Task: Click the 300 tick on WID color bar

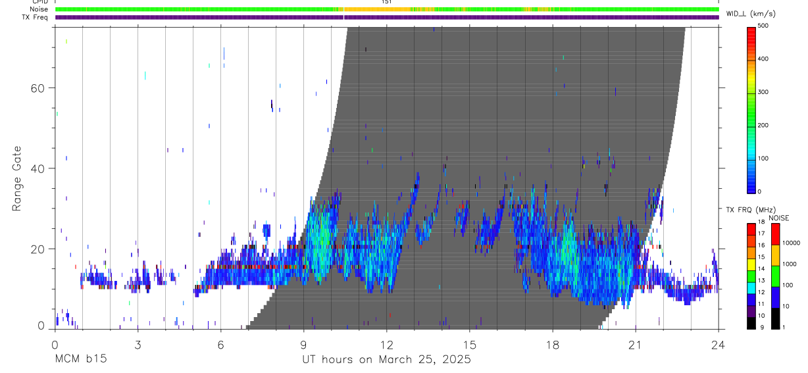Action: coord(763,92)
